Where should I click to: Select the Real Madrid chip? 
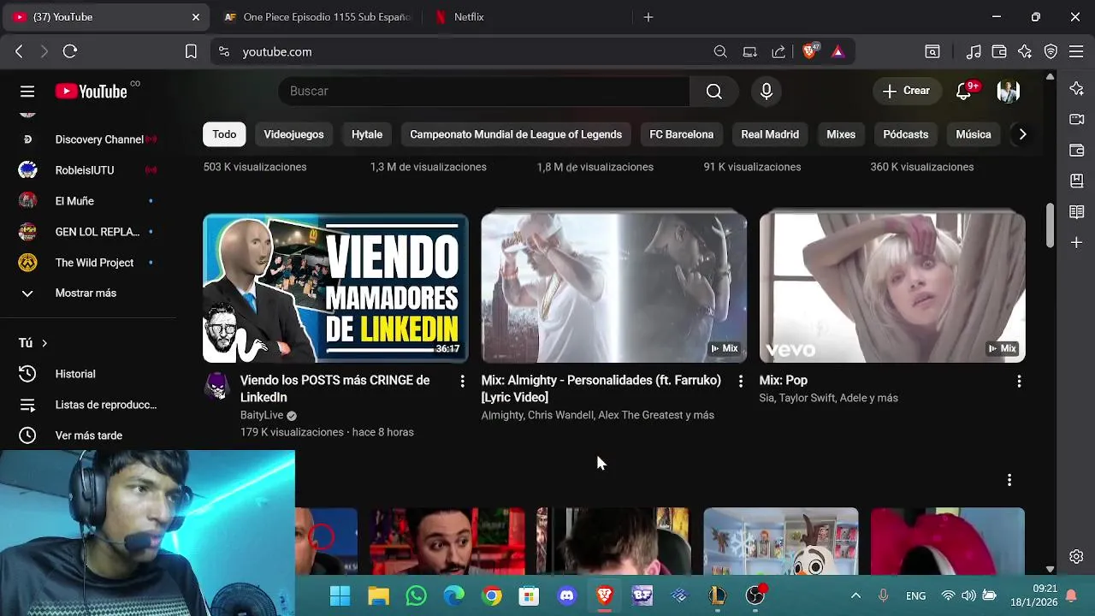coord(770,134)
